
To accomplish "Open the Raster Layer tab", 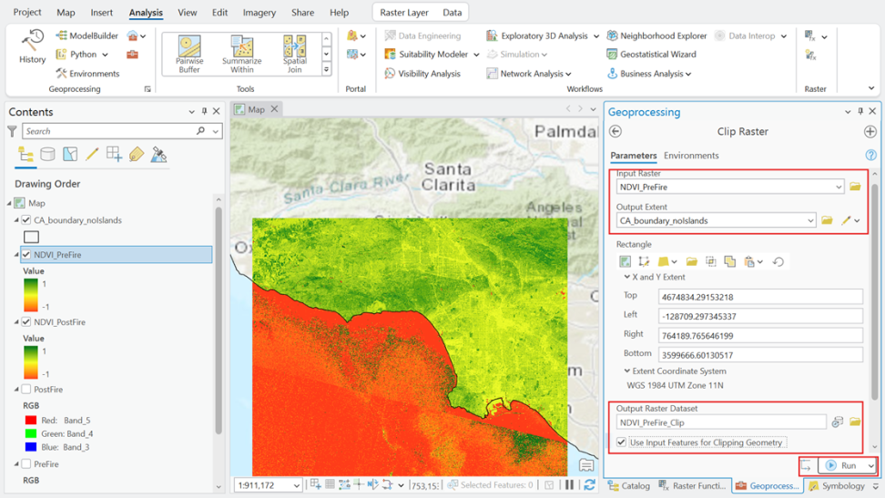I will (404, 12).
